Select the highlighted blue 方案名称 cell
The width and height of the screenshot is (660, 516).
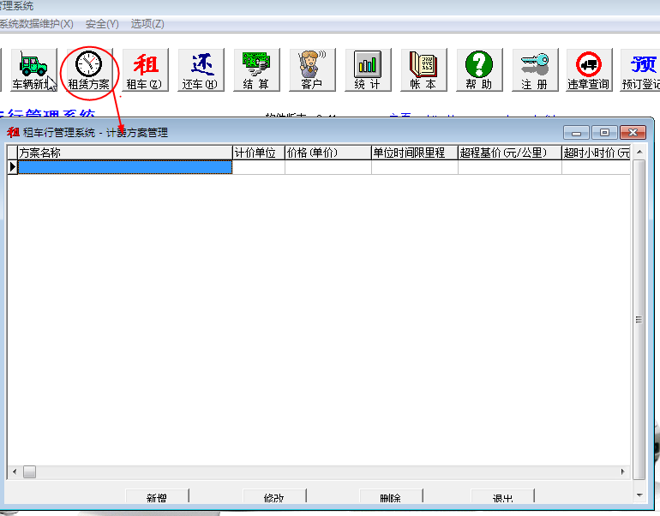pos(125,167)
